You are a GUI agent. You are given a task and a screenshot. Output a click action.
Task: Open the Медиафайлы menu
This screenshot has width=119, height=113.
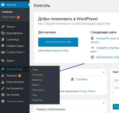click(15, 33)
